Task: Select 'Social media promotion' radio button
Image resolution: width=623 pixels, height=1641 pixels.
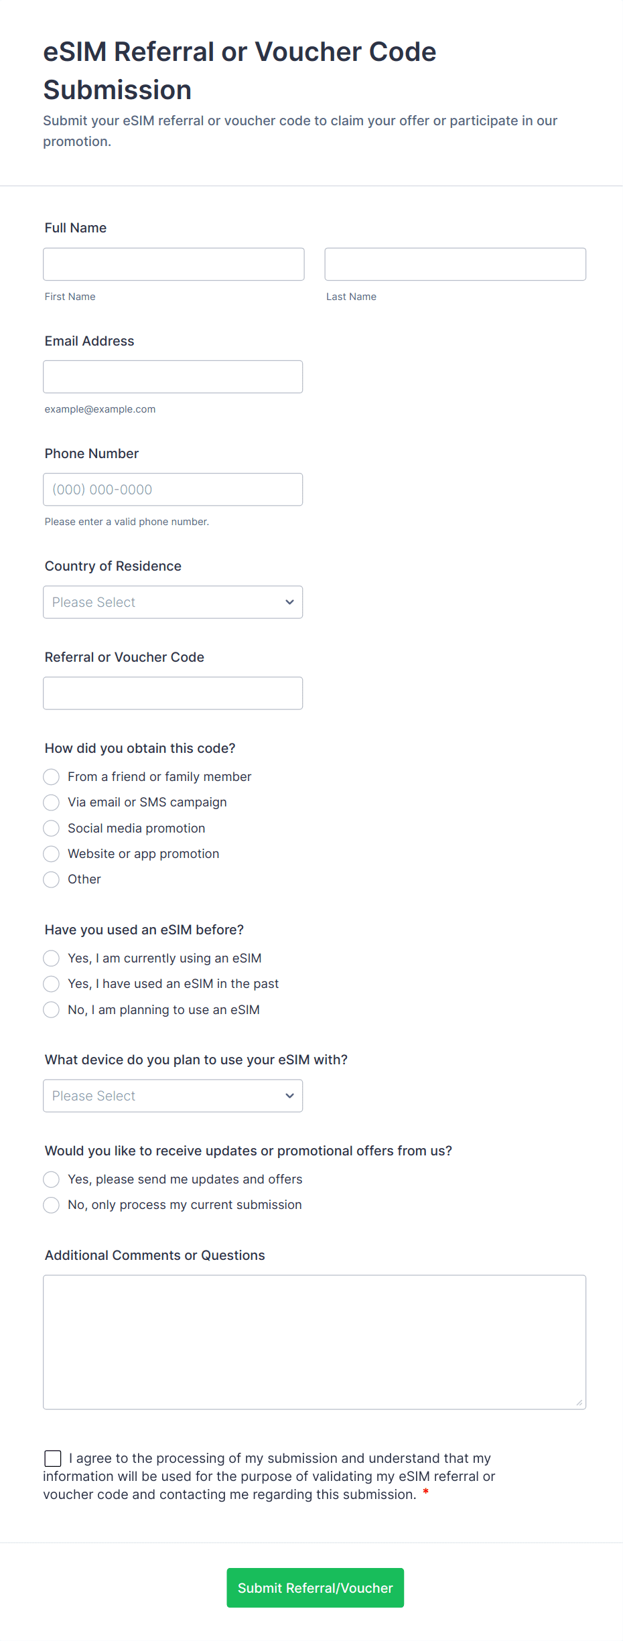Action: point(52,829)
